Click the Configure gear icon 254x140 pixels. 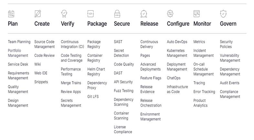(170, 14)
